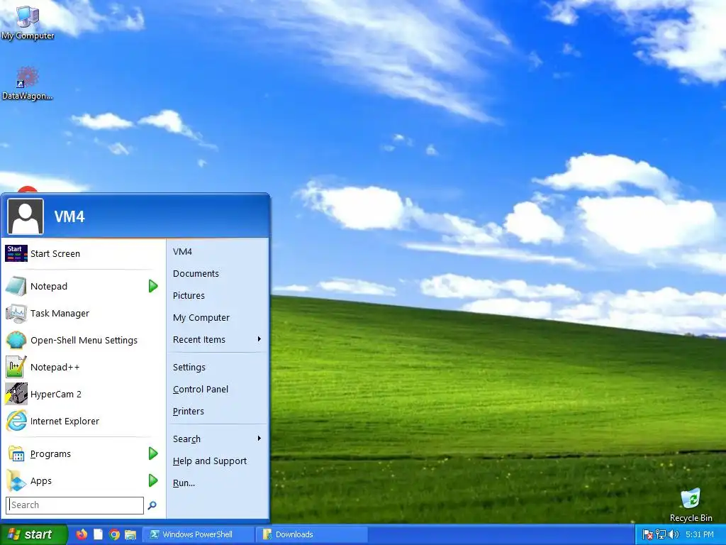
Task: Open Pictures in right column
Action: (189, 295)
